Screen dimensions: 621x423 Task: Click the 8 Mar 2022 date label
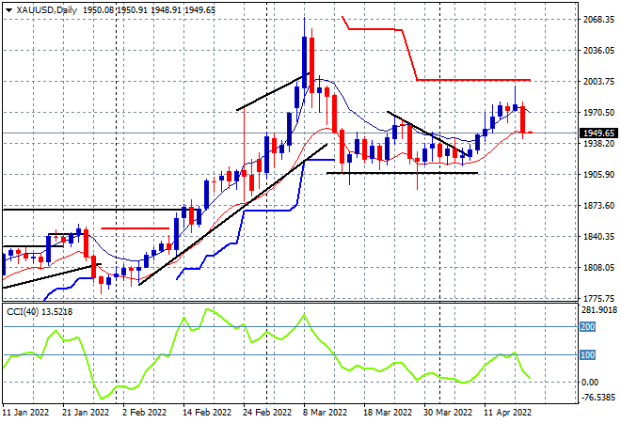(x=325, y=413)
